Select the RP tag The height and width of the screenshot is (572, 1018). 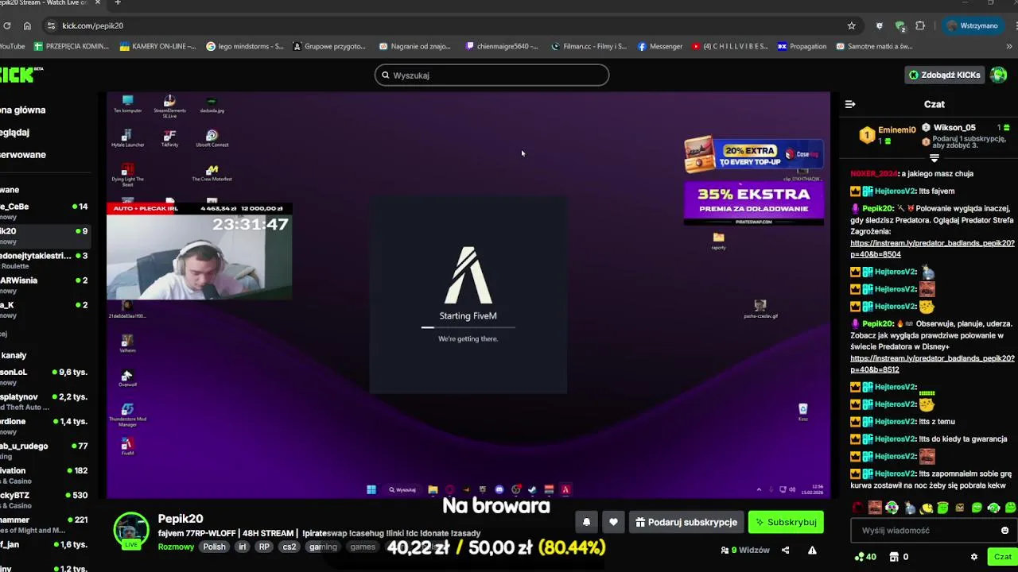click(264, 547)
